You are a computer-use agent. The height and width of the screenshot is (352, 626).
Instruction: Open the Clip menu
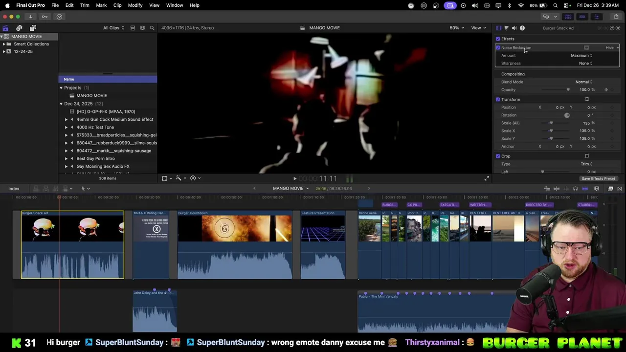coord(117,5)
